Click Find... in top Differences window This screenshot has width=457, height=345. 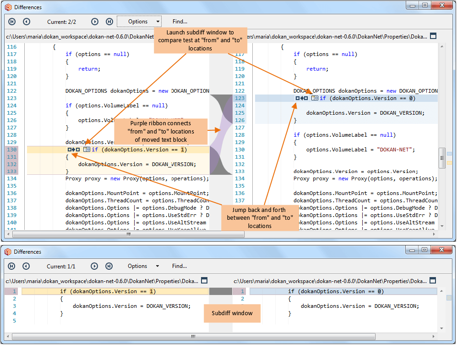coord(180,22)
